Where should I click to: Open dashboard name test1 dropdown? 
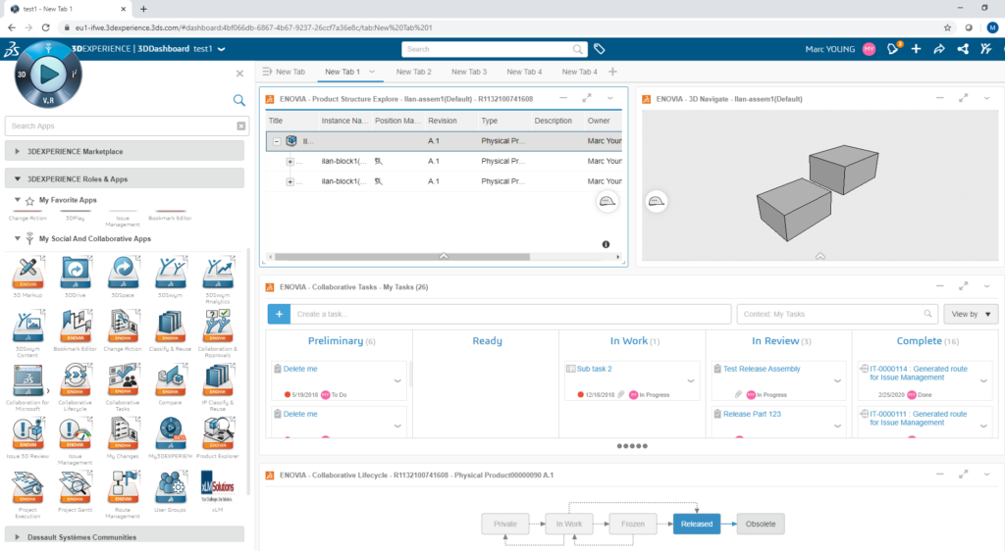222,49
